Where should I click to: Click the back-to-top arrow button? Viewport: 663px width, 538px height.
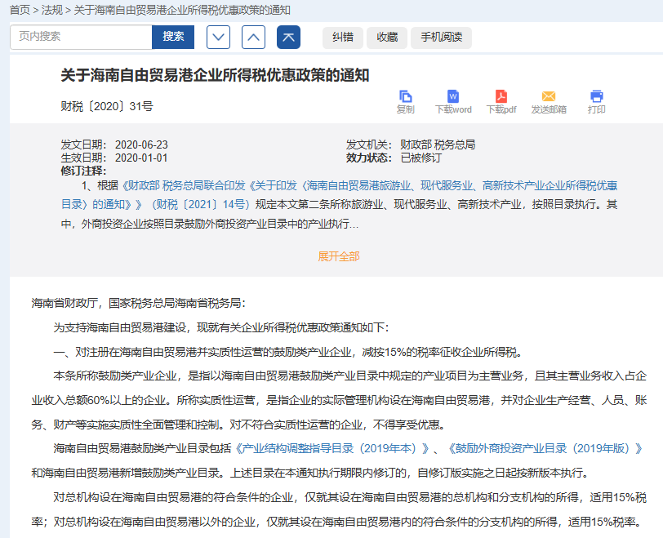[289, 38]
